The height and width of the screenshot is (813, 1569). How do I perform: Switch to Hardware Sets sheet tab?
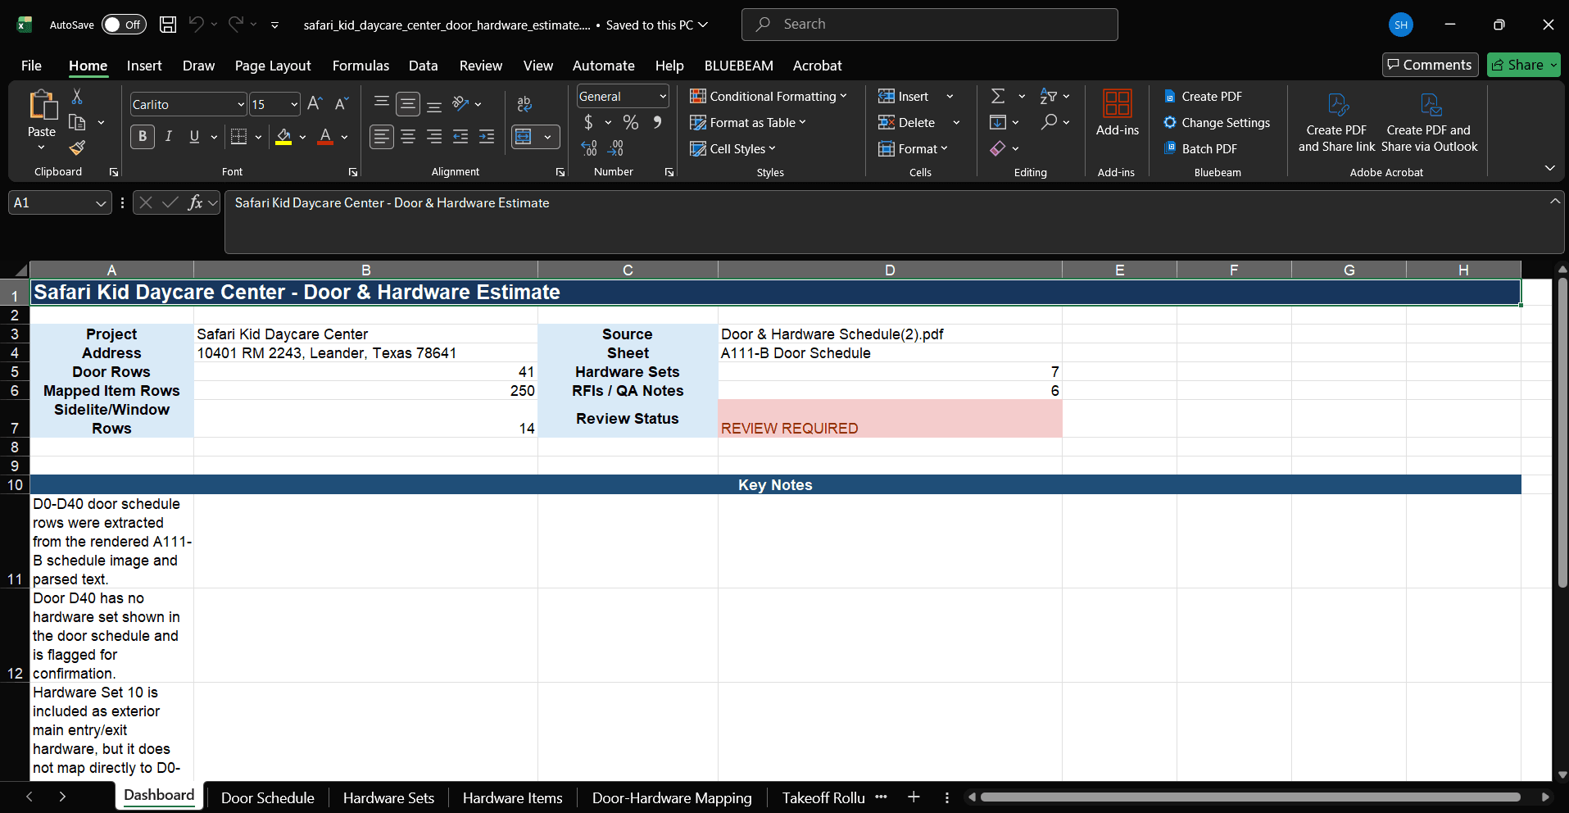pos(388,797)
